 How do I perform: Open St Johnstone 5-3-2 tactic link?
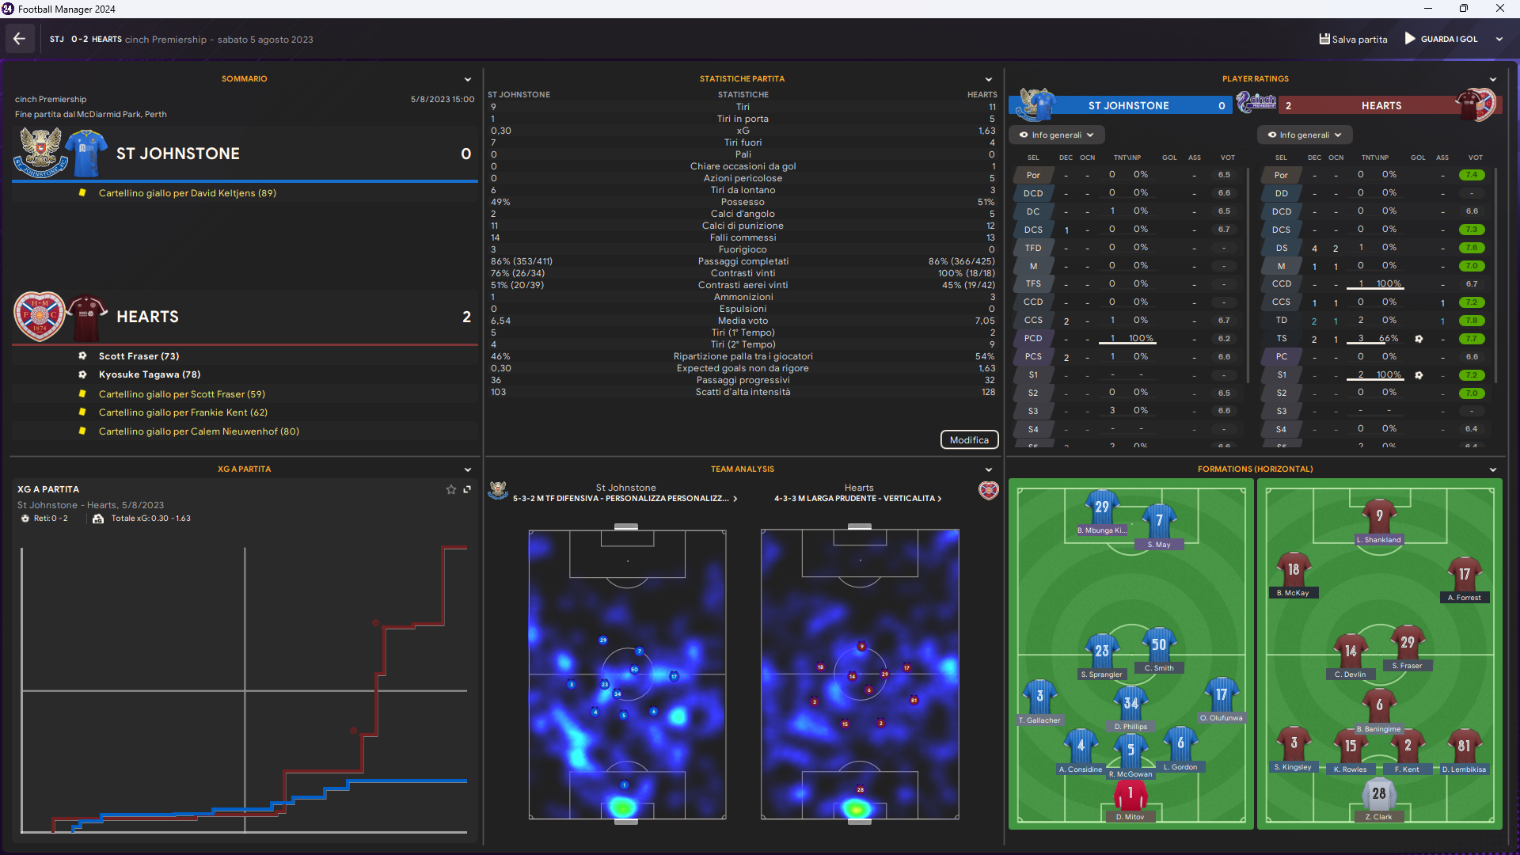pyautogui.click(x=625, y=499)
